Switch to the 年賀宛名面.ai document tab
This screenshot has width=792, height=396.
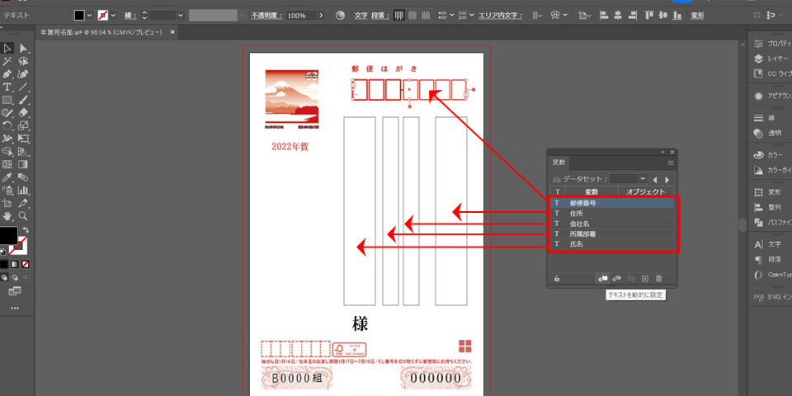[x=102, y=31]
